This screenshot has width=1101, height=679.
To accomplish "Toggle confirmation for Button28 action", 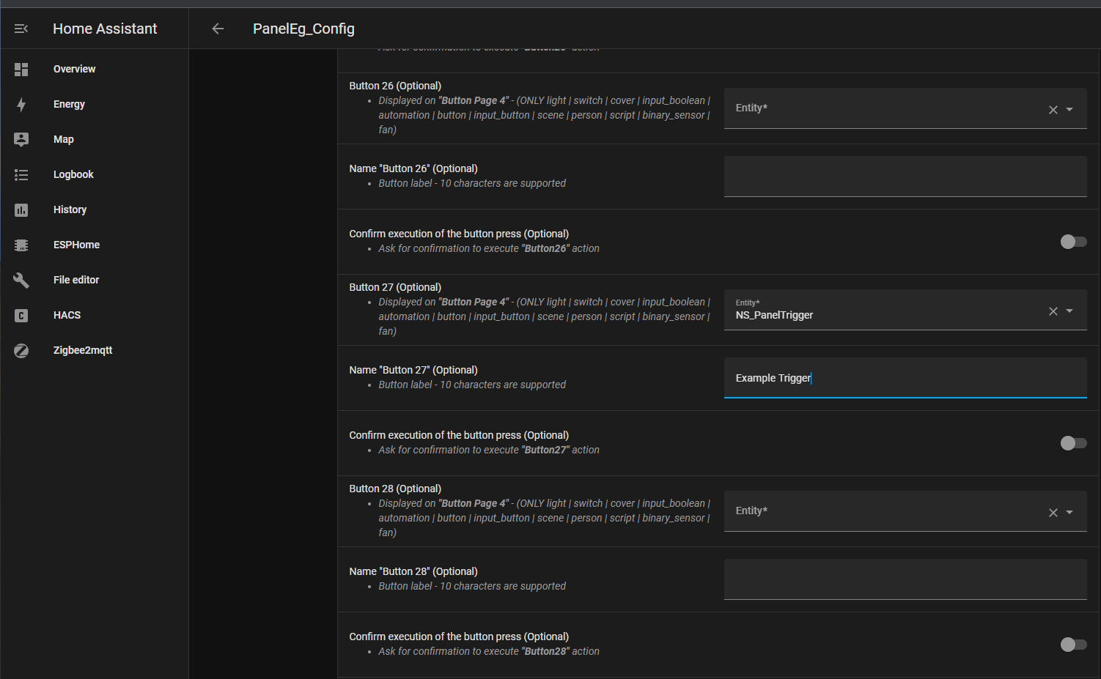I will point(1073,645).
